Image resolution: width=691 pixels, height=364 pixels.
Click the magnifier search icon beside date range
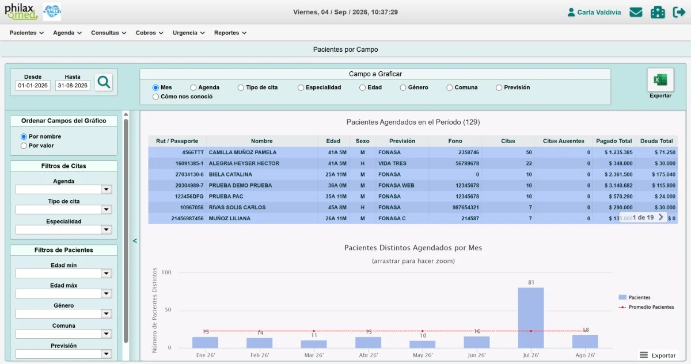(x=104, y=82)
